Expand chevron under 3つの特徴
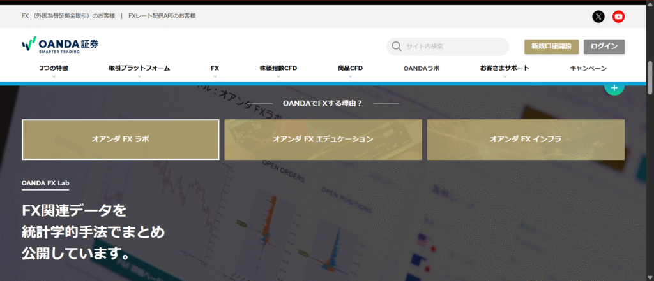Screen dimensions: 654x281 (54, 76)
